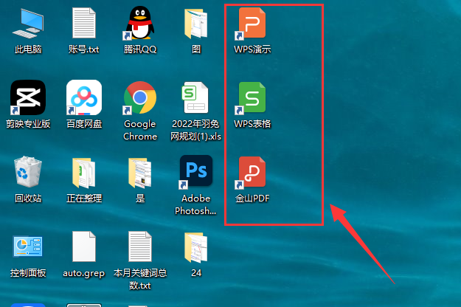The width and height of the screenshot is (461, 307).
Task: Click the 剪映专业版 label text
Action: (28, 124)
